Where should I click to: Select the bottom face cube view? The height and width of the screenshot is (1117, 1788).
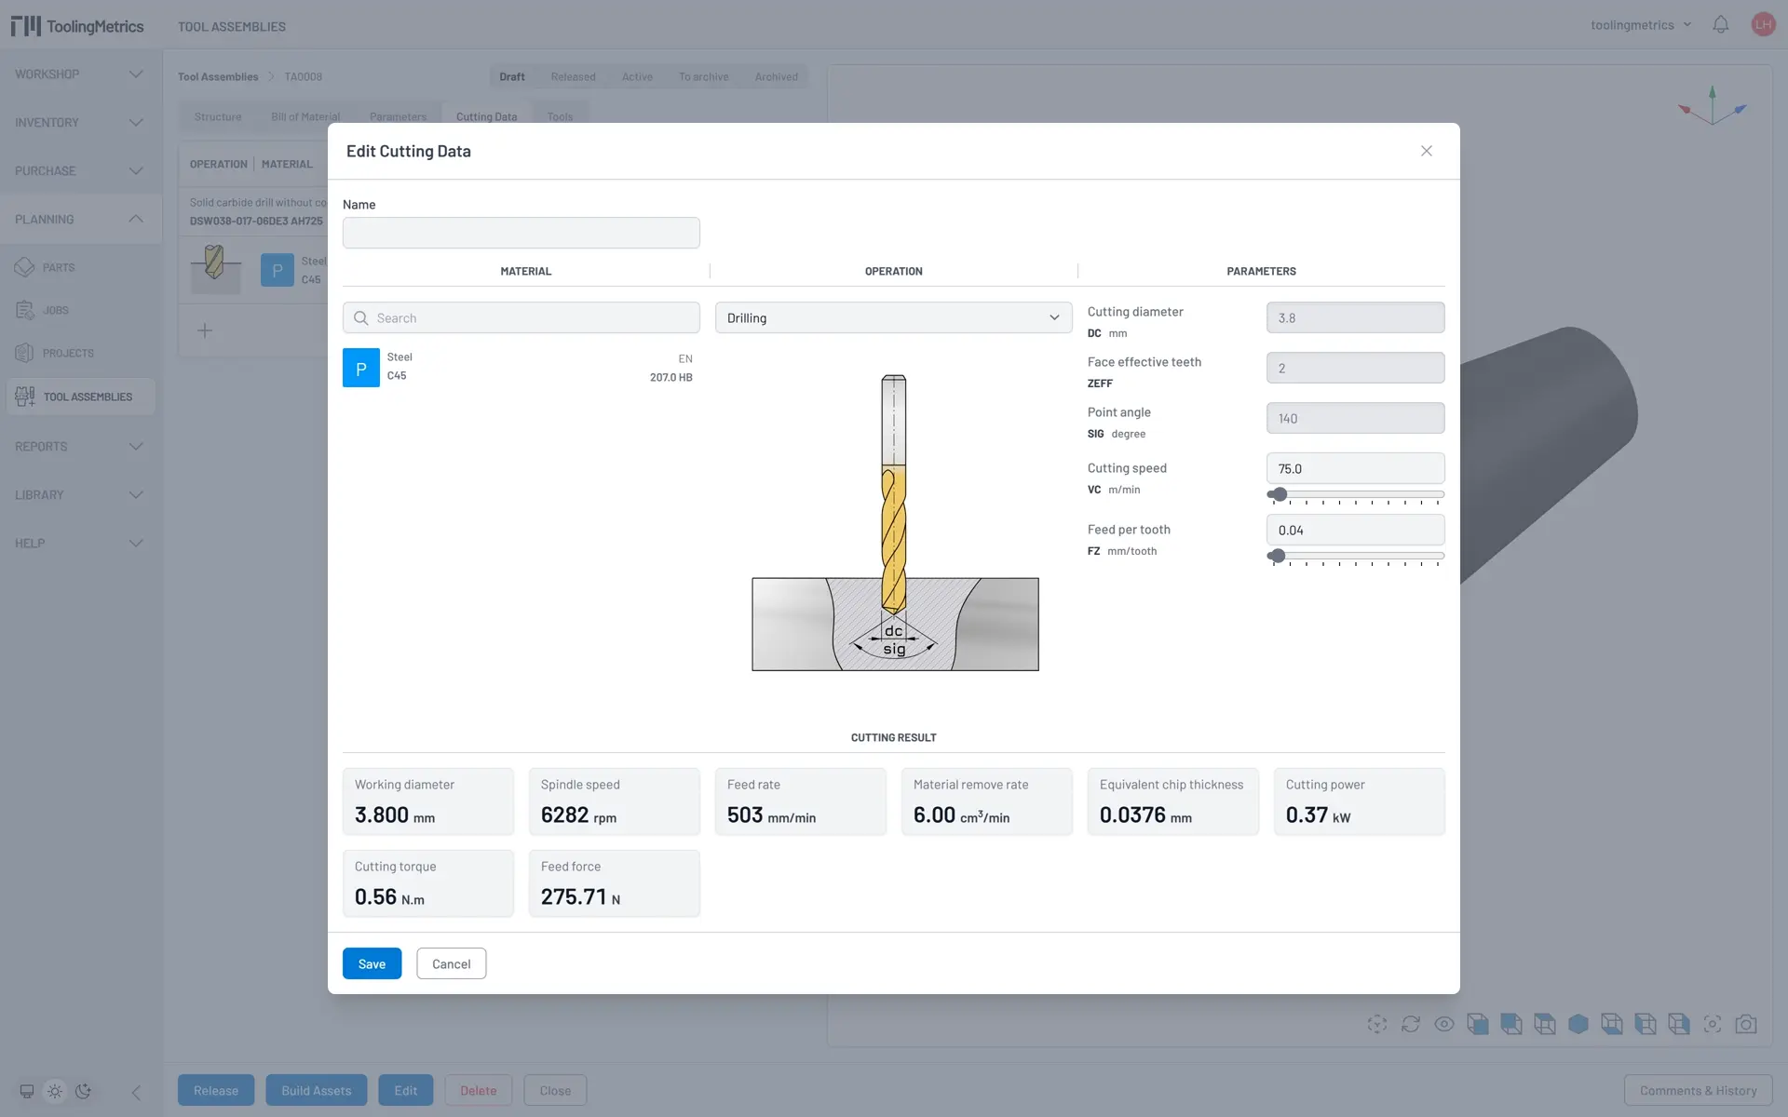1612,1024
